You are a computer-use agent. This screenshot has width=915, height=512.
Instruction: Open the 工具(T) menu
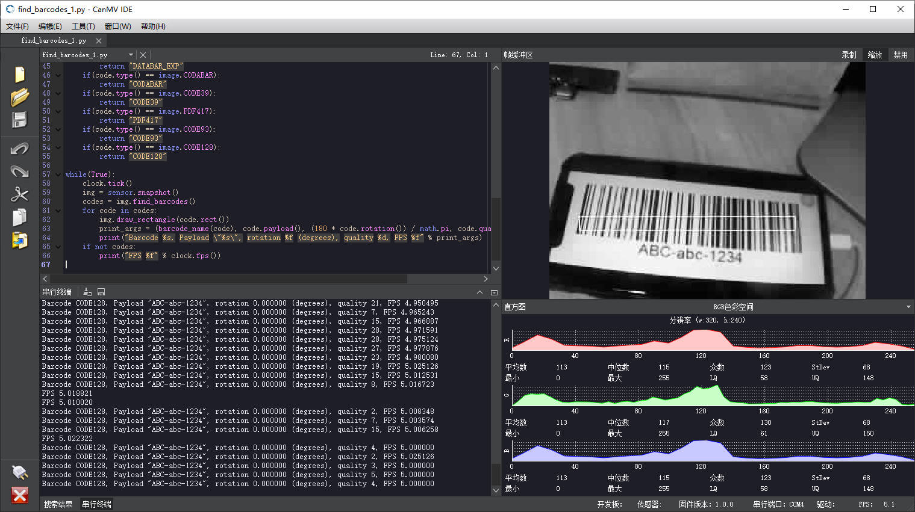click(83, 26)
